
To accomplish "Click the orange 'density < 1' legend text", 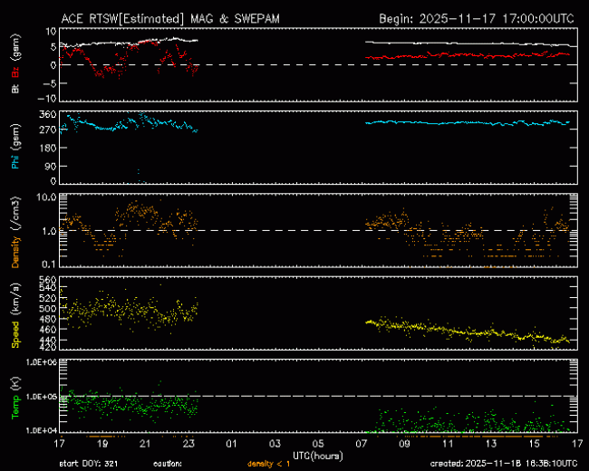I will pyautogui.click(x=268, y=464).
